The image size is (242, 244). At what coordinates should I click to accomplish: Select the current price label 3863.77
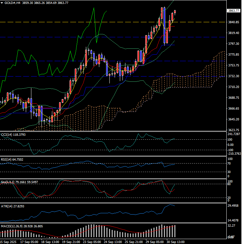(x=234, y=11)
